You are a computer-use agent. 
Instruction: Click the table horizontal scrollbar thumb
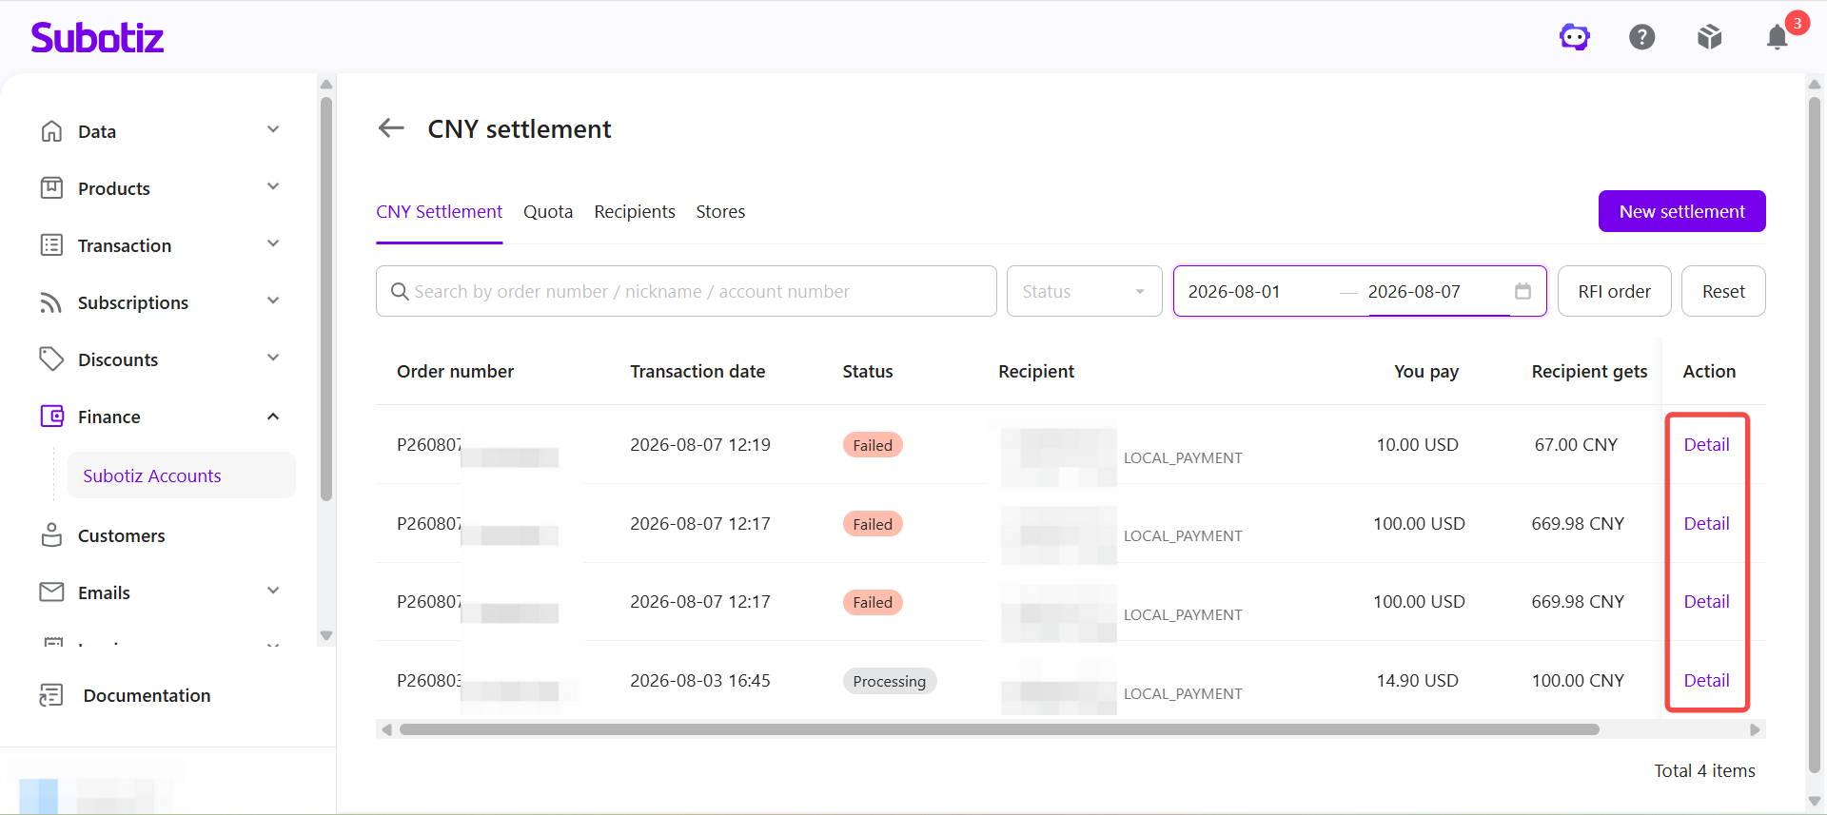999,729
